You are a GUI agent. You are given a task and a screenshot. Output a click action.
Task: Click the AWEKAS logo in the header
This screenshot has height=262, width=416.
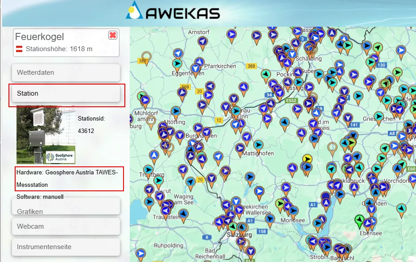(173, 11)
